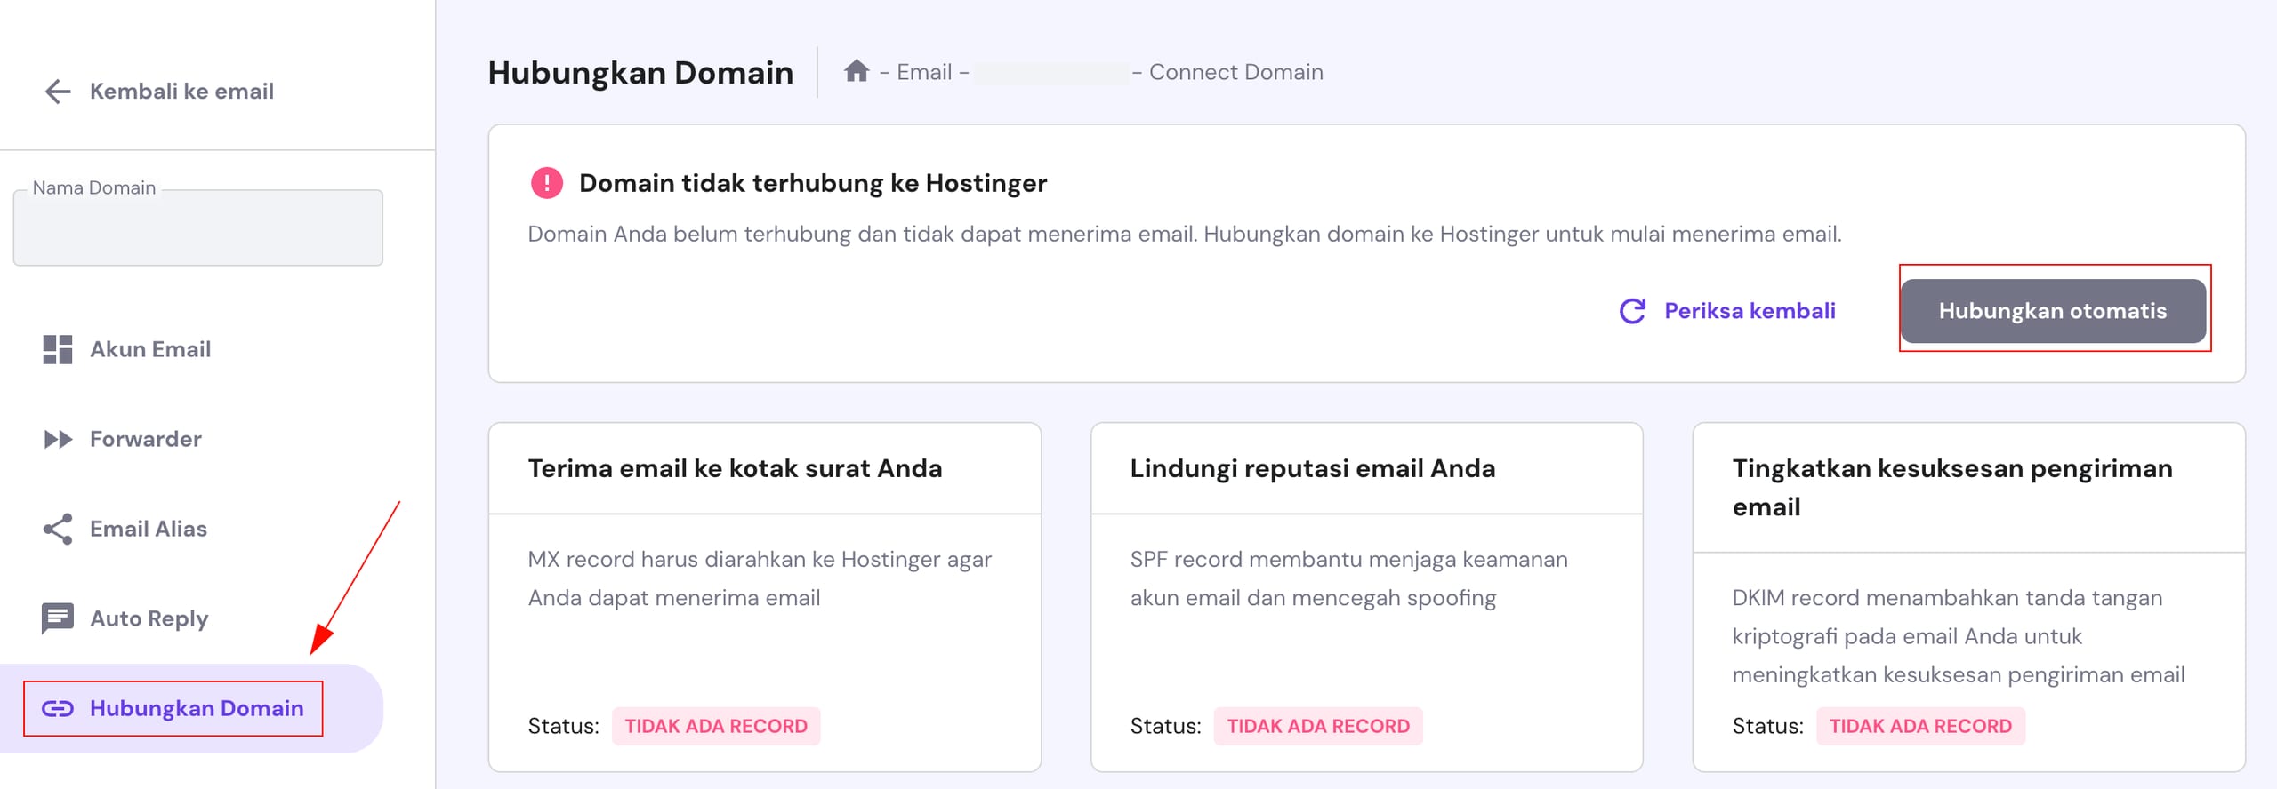Click the Akun Email grid icon

[58, 349]
